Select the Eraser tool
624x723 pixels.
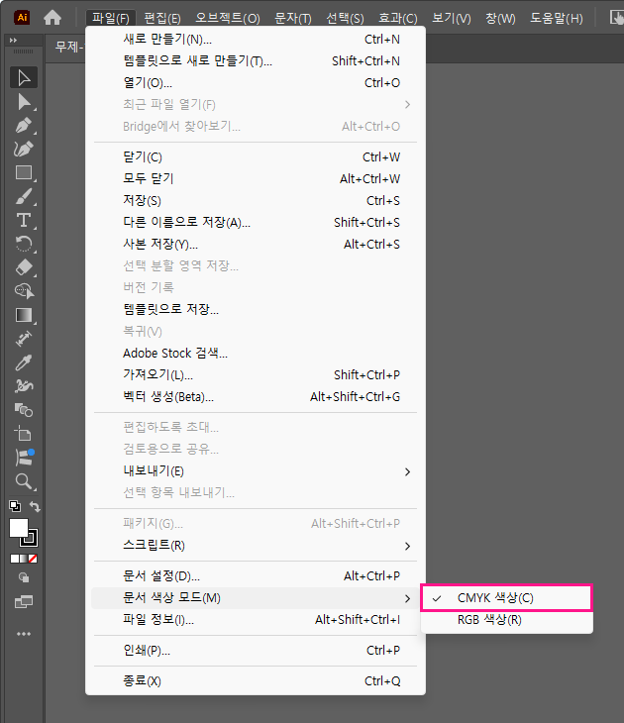point(24,267)
